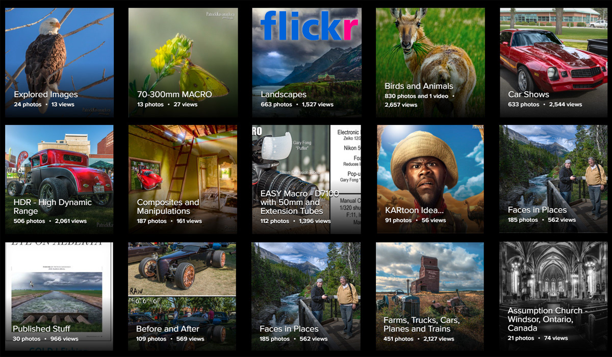Click the '966 views' text under Published Stuff

(64, 339)
